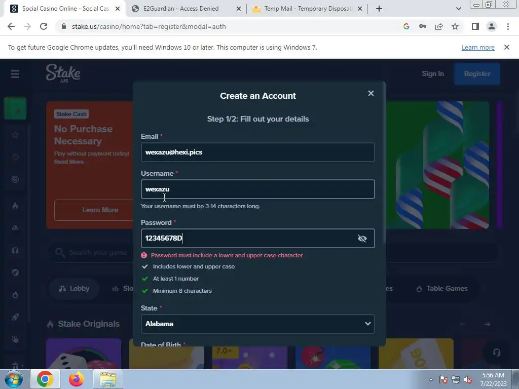The image size is (519, 389).
Task: Toggle the Chrome side panel
Action: point(475,26)
